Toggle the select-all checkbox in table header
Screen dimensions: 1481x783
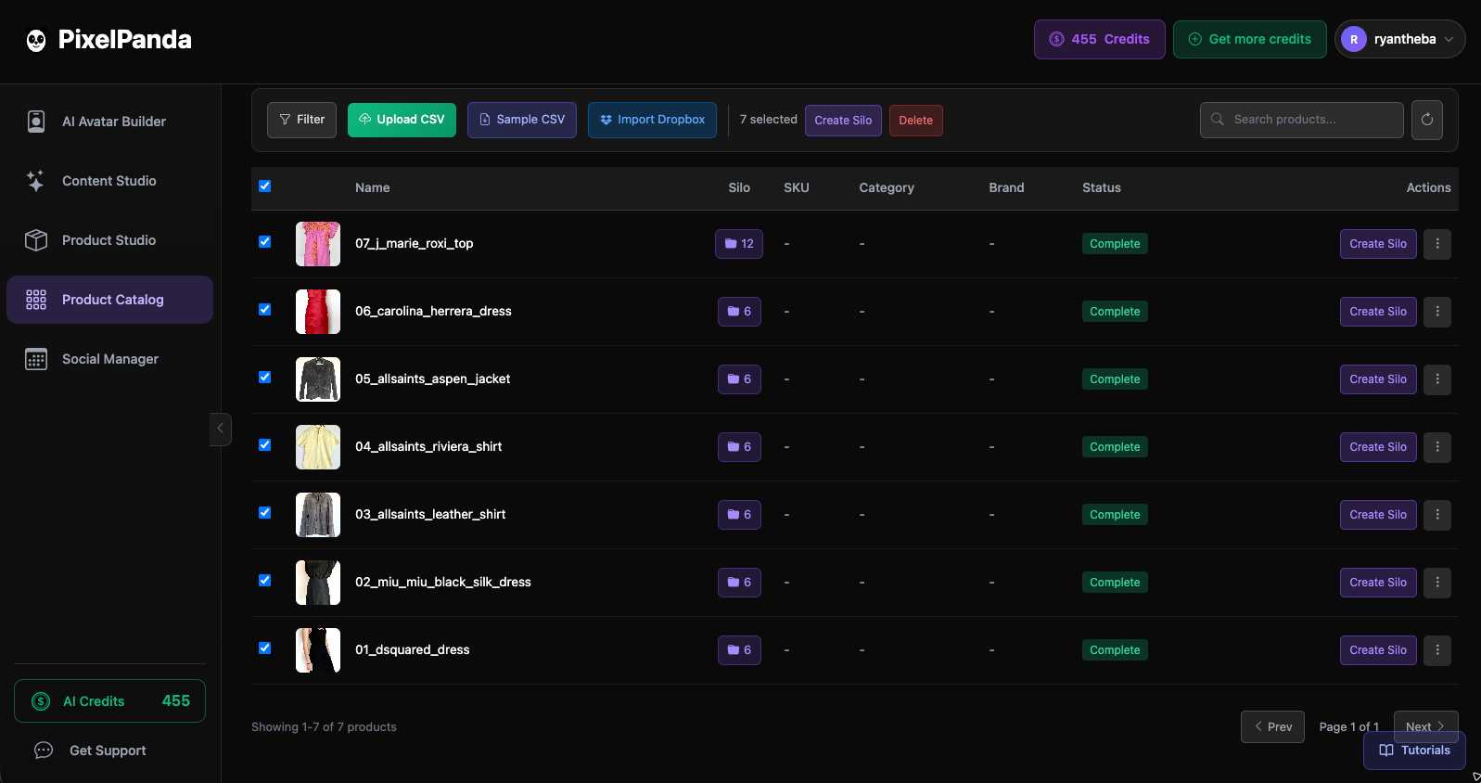click(265, 186)
